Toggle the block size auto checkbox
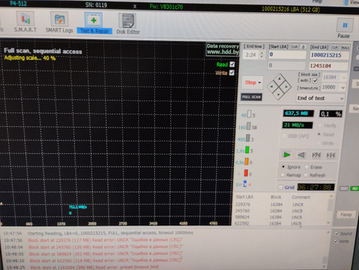The width and height of the screenshot is (359, 270). (315, 80)
